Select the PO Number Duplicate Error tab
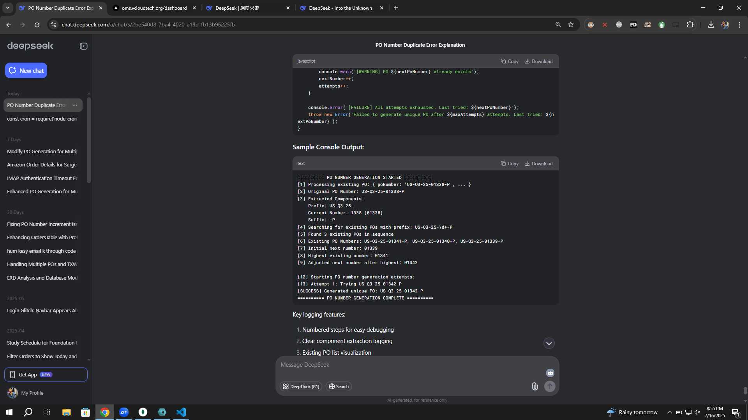 [60, 8]
